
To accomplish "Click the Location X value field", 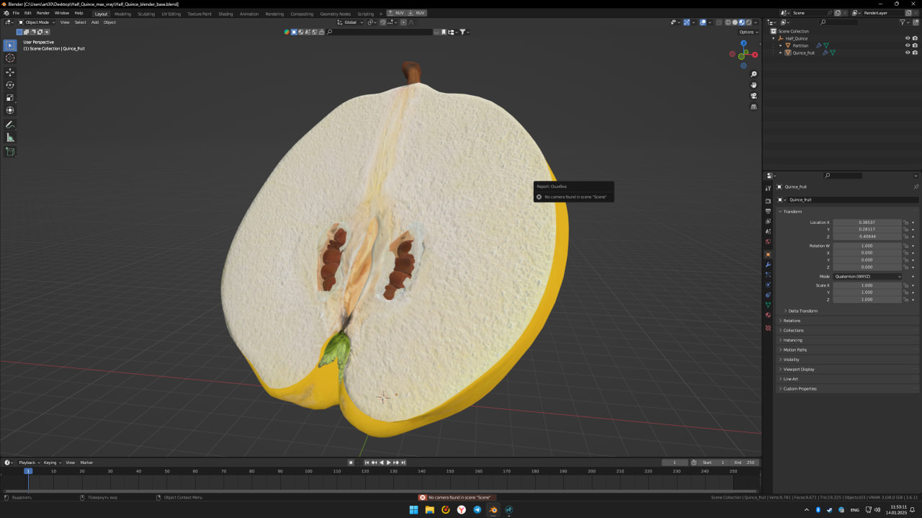I will click(867, 223).
